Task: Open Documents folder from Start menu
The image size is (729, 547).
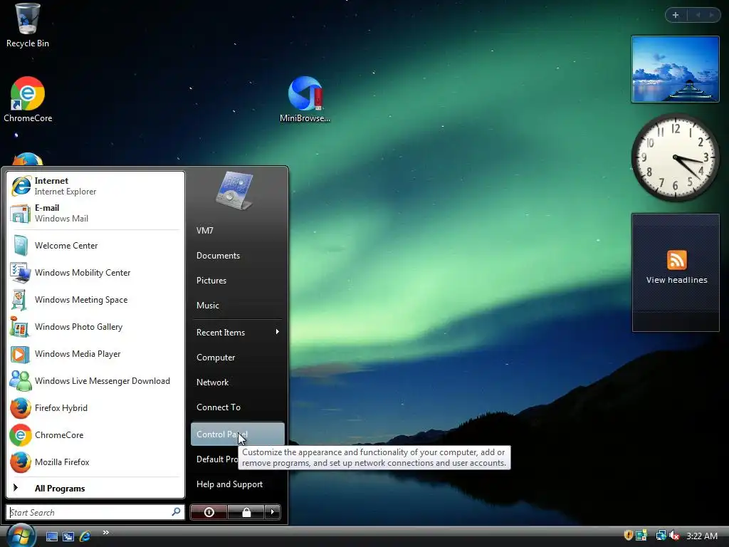Action: (x=237, y=256)
